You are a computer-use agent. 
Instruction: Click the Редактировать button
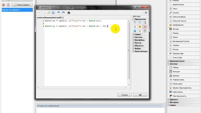pos(22,5)
